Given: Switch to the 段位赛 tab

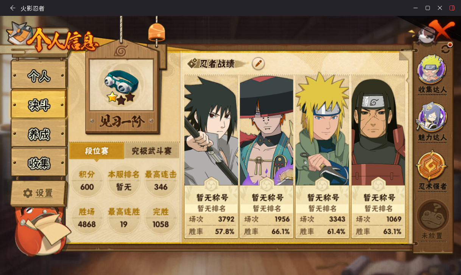Looking at the screenshot, I should click(97, 151).
